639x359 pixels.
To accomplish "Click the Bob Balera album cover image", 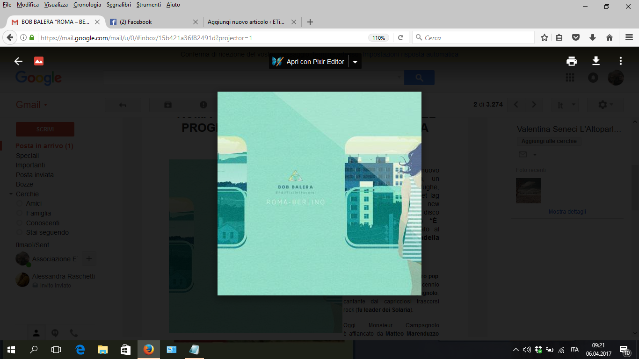I will click(319, 194).
